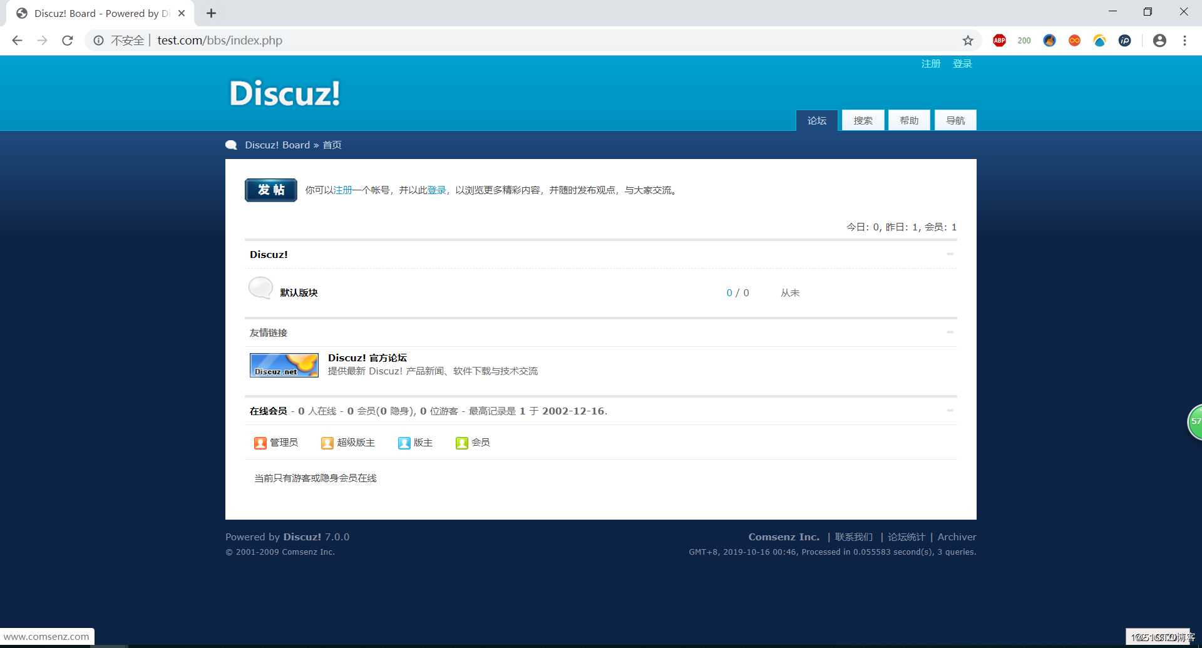Click the 从未 last post text

click(x=790, y=293)
